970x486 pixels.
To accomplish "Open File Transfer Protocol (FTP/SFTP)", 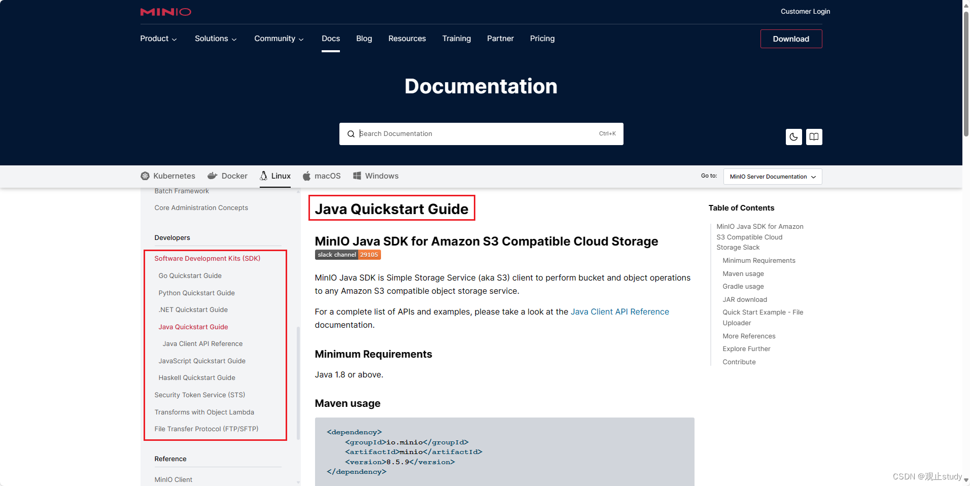I will tap(206, 429).
